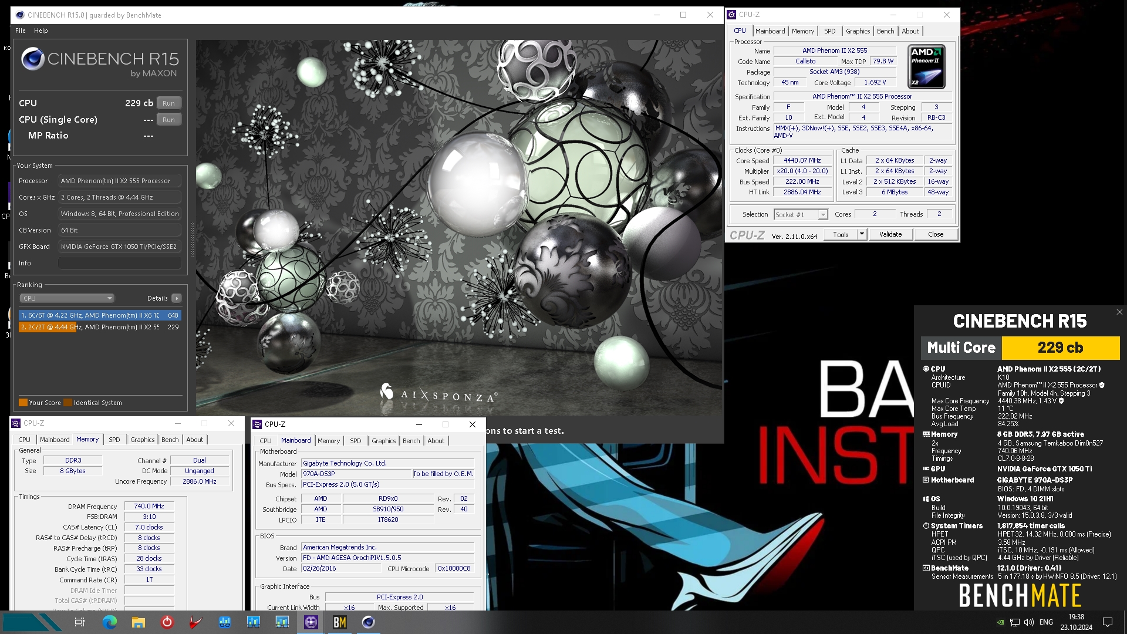Click the red power icon in taskbar
The width and height of the screenshot is (1127, 634).
tap(167, 622)
